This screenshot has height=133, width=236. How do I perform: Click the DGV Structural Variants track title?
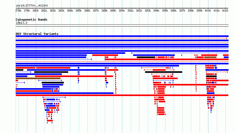[x=37, y=34]
